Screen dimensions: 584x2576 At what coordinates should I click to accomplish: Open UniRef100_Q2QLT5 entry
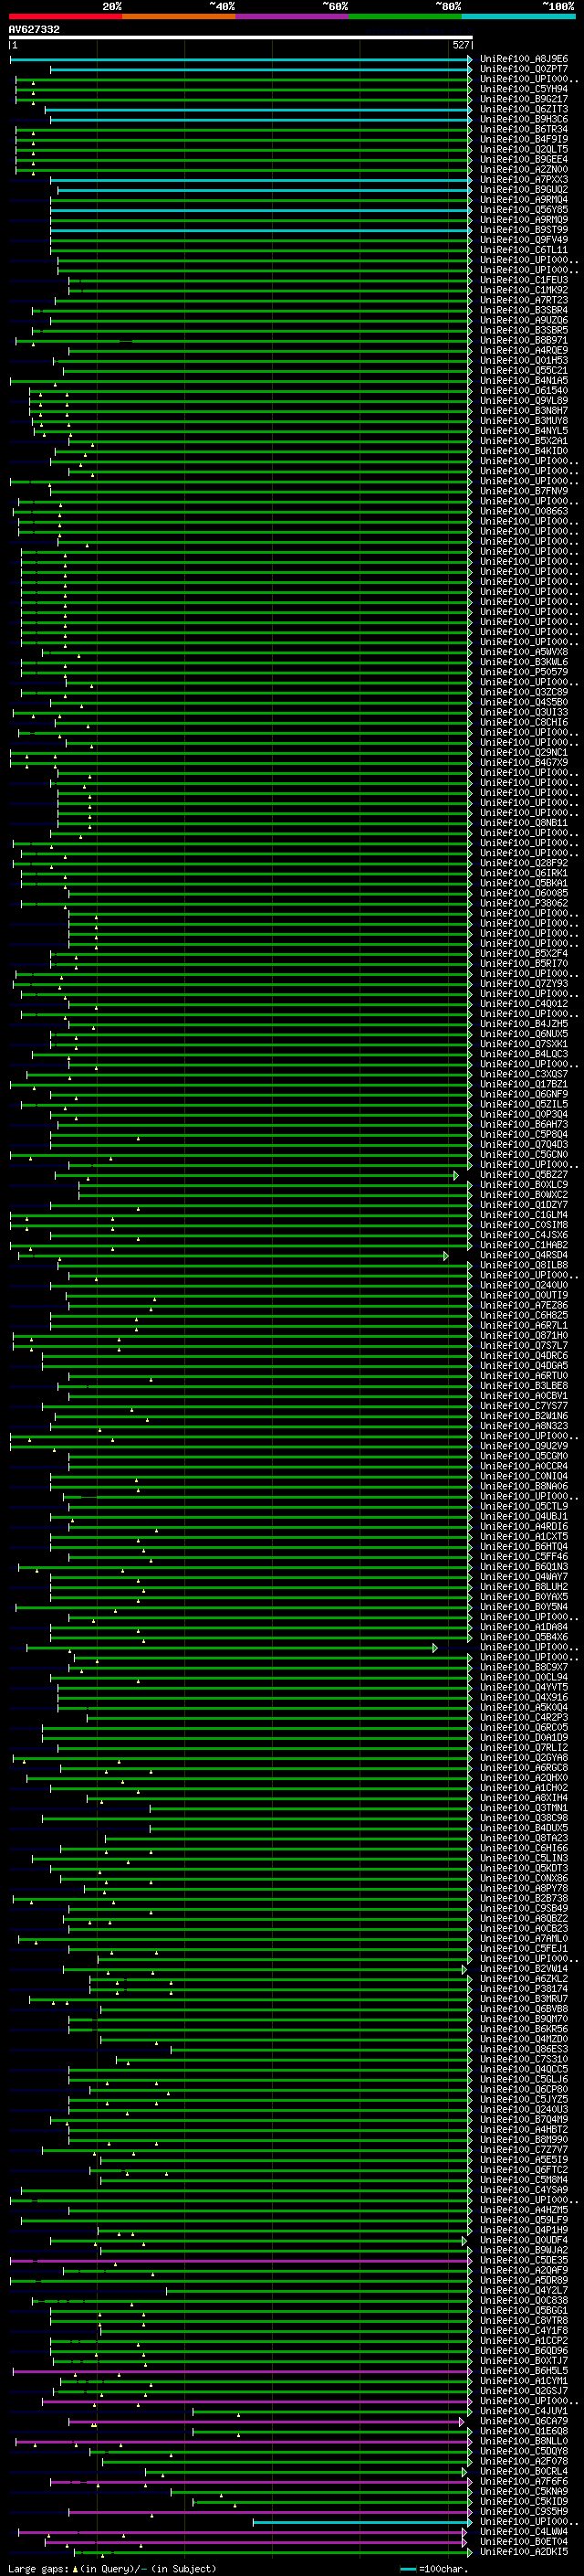[524, 149]
